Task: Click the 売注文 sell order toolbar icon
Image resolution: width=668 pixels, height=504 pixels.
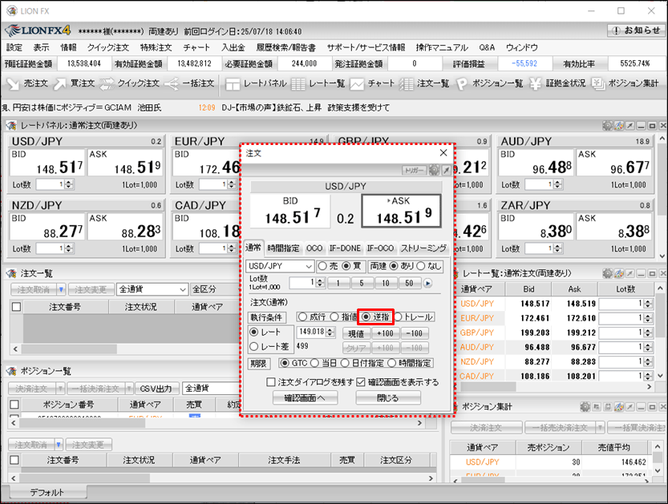Action: [27, 83]
